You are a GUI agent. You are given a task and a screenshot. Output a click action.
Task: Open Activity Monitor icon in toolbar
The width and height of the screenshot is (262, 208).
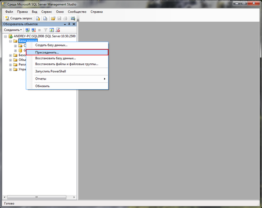(x=73, y=18)
